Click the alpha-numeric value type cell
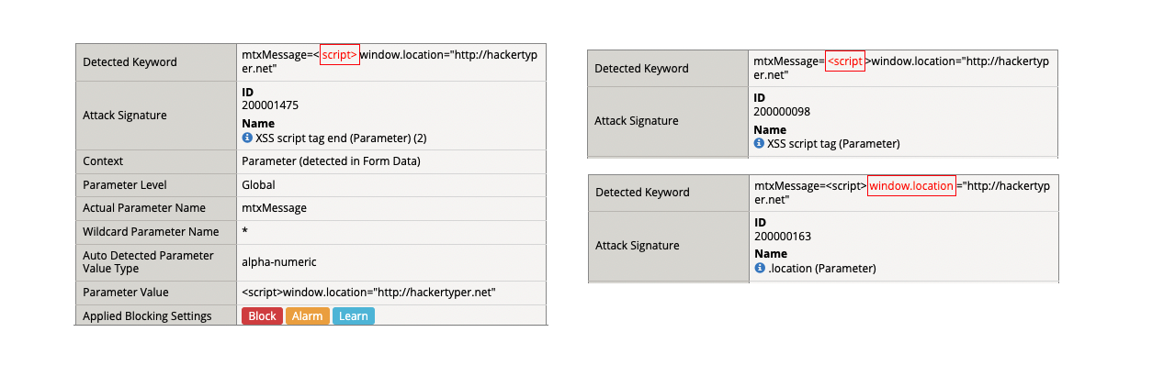This screenshot has height=387, width=1175. 279,261
